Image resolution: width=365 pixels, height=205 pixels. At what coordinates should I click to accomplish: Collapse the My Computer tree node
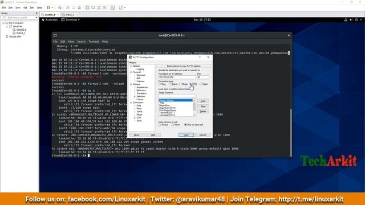(3, 23)
